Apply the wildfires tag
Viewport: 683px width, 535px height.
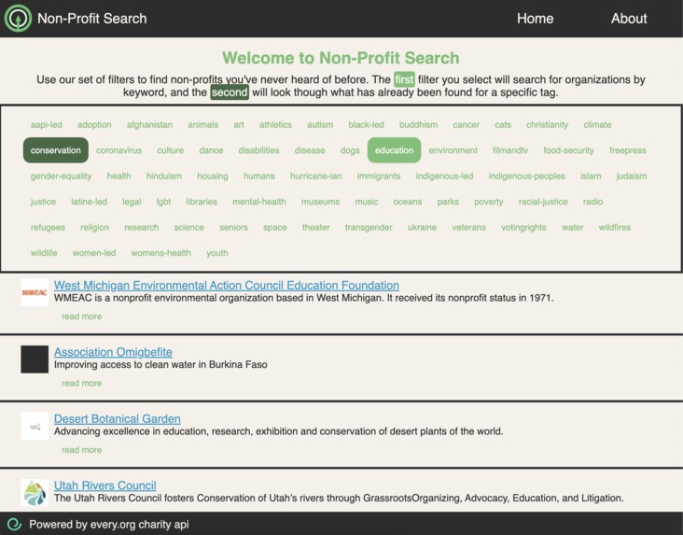[615, 228]
